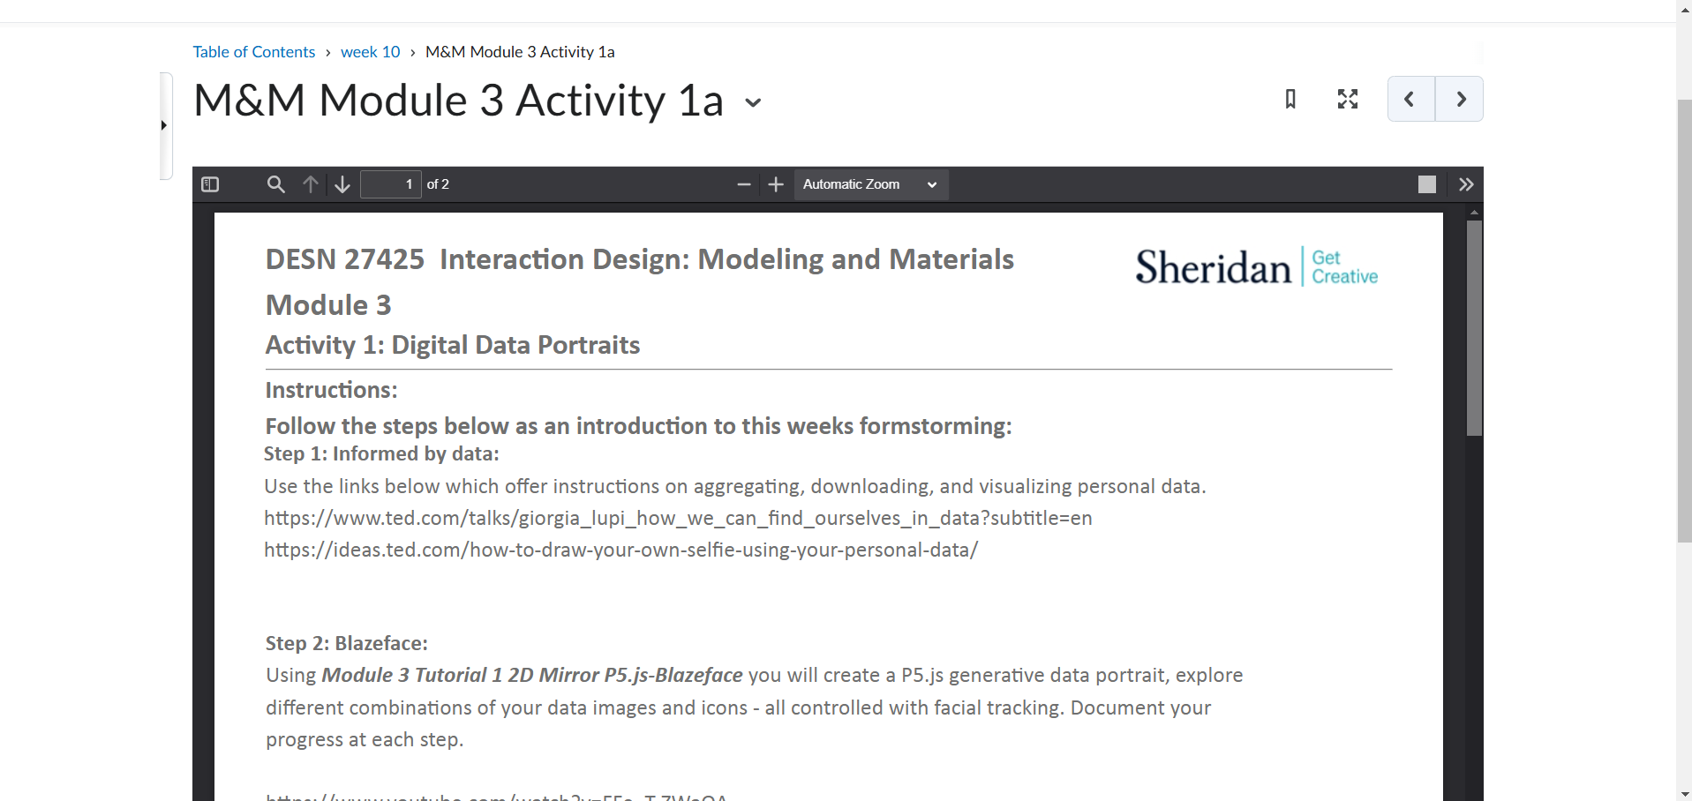Open the TED talk link by Giorgia Lupi
This screenshot has width=1692, height=801.
point(677,518)
